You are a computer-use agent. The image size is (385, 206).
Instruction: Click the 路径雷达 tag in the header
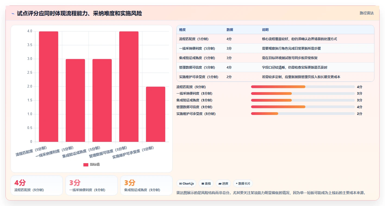pyautogui.click(x=367, y=13)
